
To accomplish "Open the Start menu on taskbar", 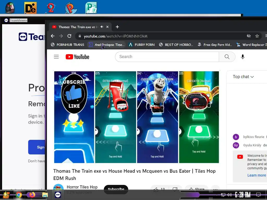I will click(6, 195).
